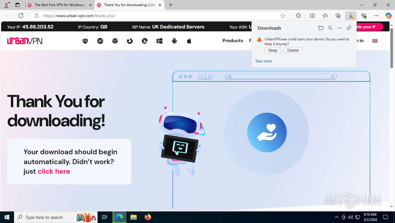Open Windows Start menu
The height and width of the screenshot is (223, 395).
pos(7,217)
